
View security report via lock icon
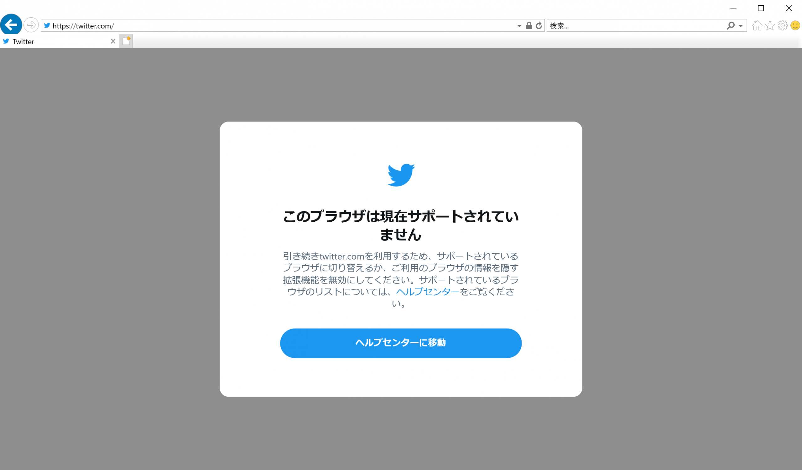(x=529, y=25)
